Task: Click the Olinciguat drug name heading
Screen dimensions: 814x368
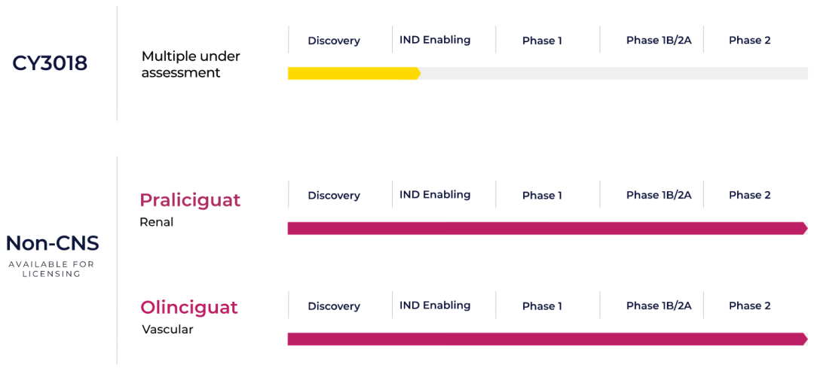Action: [x=189, y=307]
